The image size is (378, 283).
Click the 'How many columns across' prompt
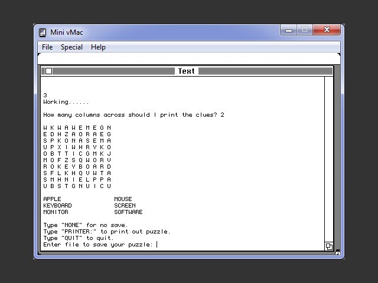point(134,115)
